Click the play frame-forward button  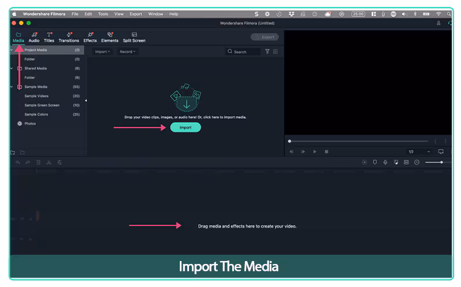pyautogui.click(x=303, y=152)
